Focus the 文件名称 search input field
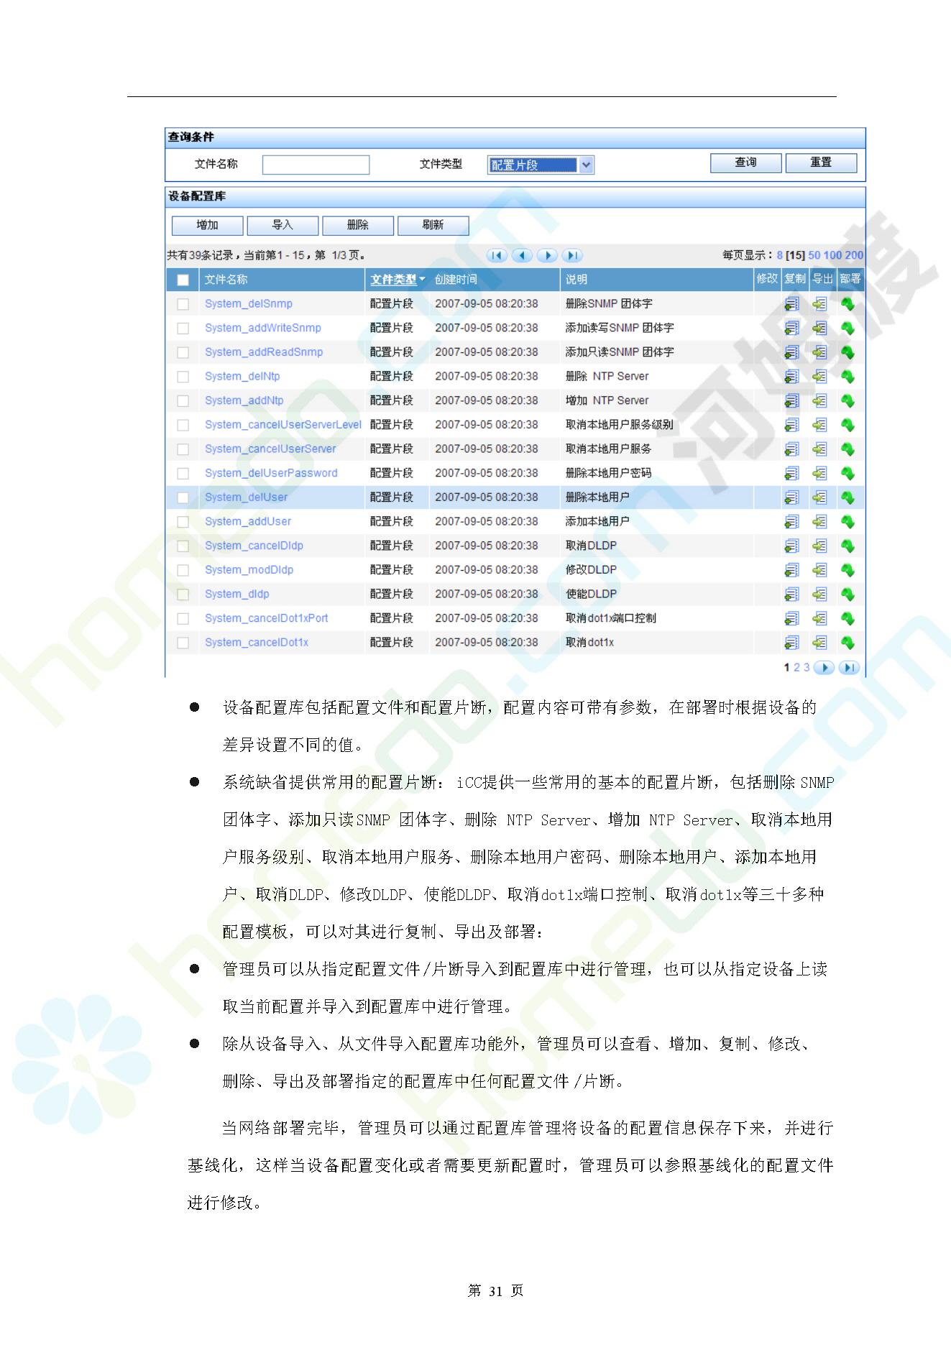The width and height of the screenshot is (951, 1345). [316, 165]
